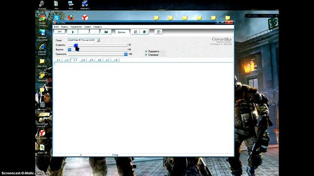Switch to text tab 7
Screen dimensions: 314x176
tap(107, 60)
